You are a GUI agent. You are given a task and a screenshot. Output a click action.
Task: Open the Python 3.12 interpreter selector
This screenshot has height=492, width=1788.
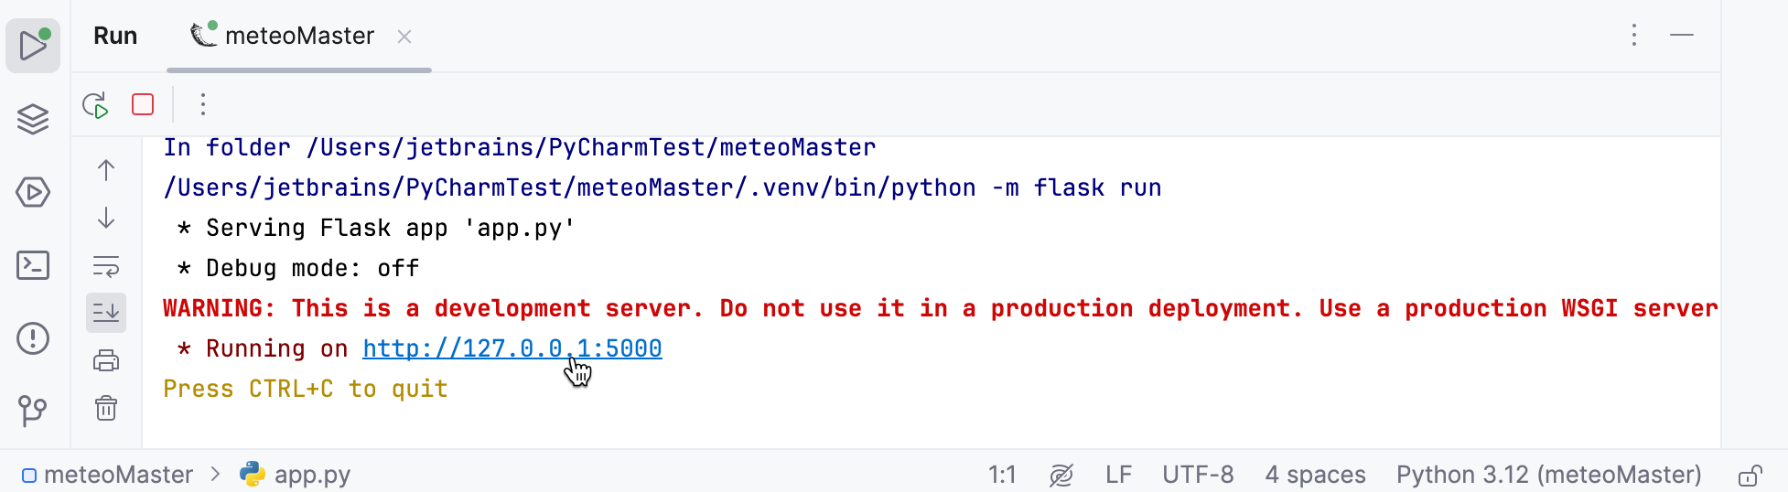coord(1548,475)
